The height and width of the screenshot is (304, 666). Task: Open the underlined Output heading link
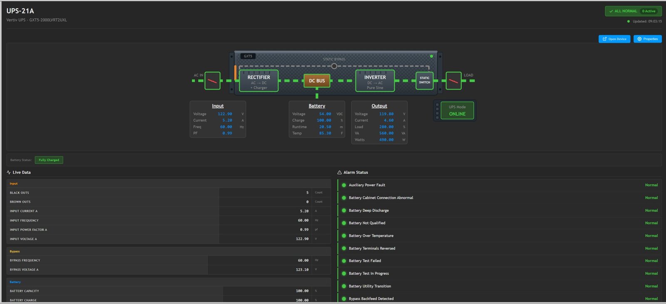point(379,106)
